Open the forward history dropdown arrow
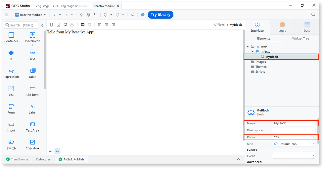This screenshot has width=324, height=169. click(72, 15)
